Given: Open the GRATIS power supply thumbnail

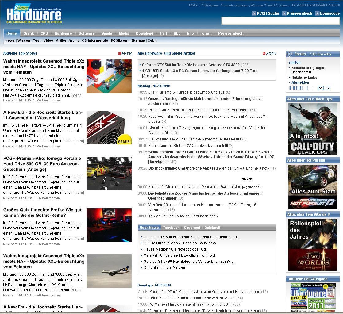Looking at the screenshot, I should click(x=109, y=128).
